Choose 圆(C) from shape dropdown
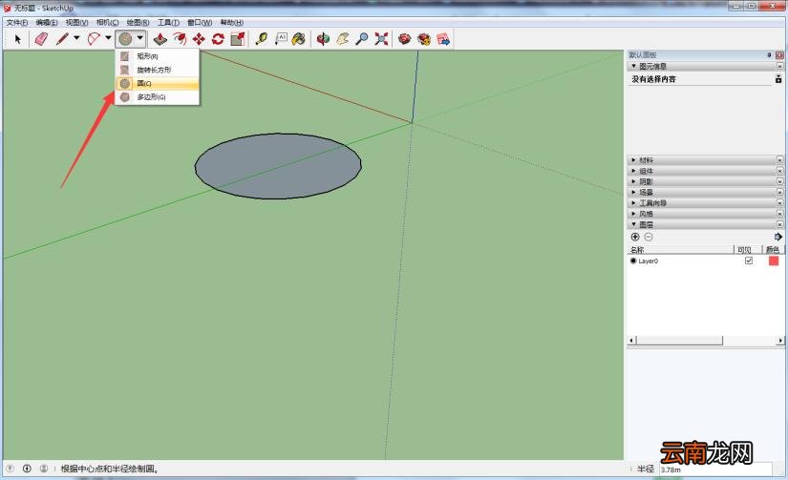Image resolution: width=788 pixels, height=480 pixels. (x=158, y=83)
